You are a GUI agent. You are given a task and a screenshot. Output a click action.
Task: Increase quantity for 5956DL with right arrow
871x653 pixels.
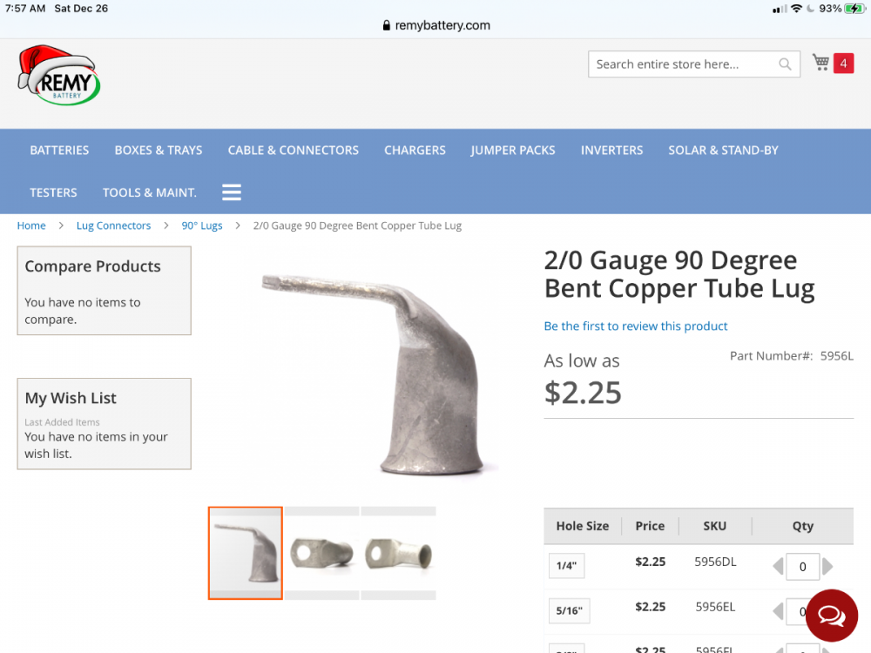point(827,567)
